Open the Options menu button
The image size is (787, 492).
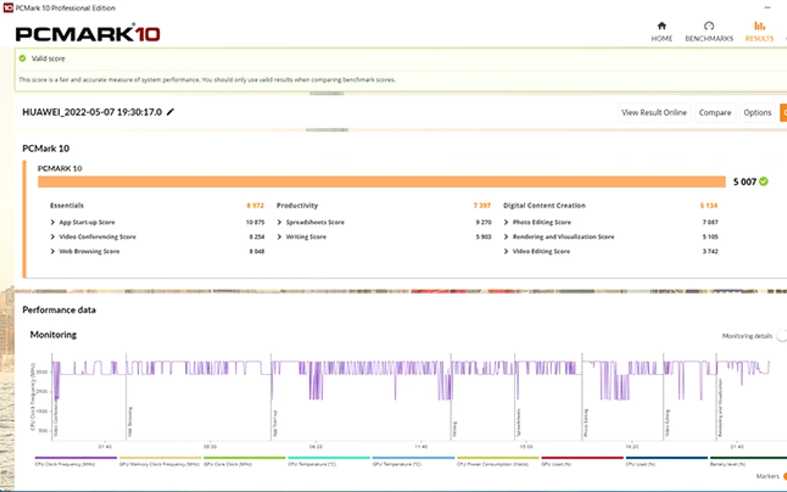pyautogui.click(x=757, y=112)
